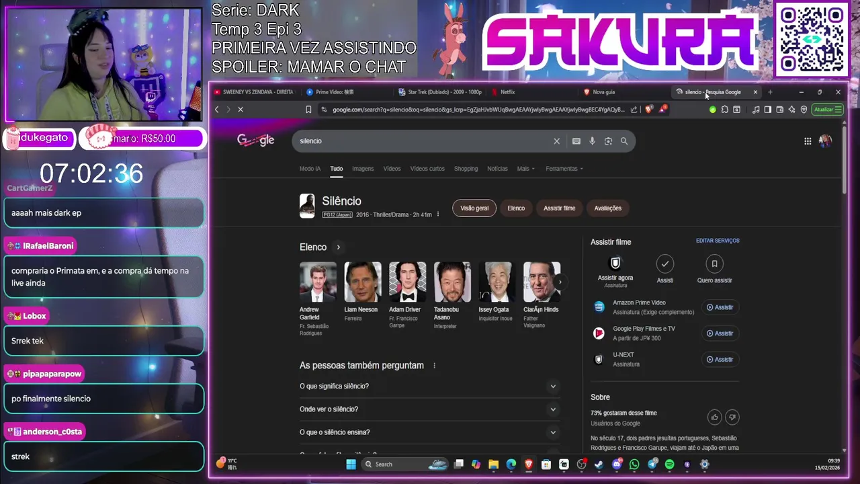The height and width of the screenshot is (484, 860).
Task: Click the Elenco chip button
Action: tap(516, 208)
